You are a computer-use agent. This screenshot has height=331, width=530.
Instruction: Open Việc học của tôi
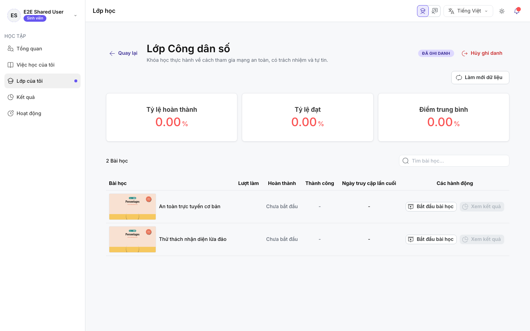pos(42,65)
